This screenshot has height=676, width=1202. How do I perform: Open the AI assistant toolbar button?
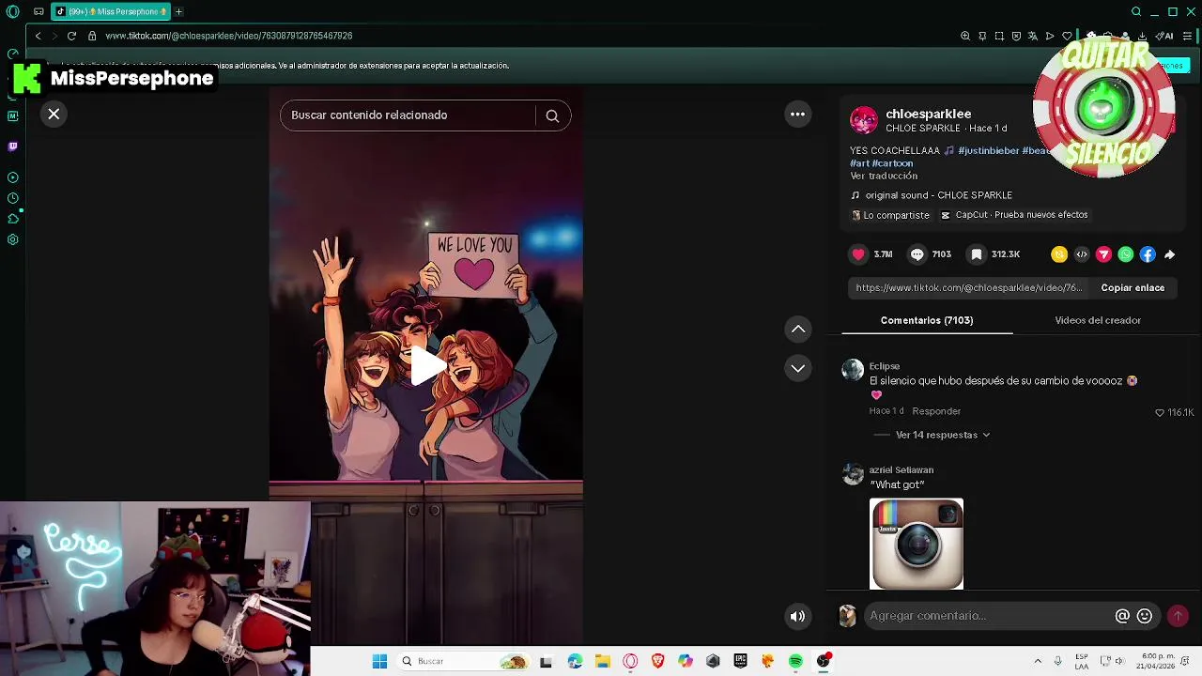click(1165, 36)
